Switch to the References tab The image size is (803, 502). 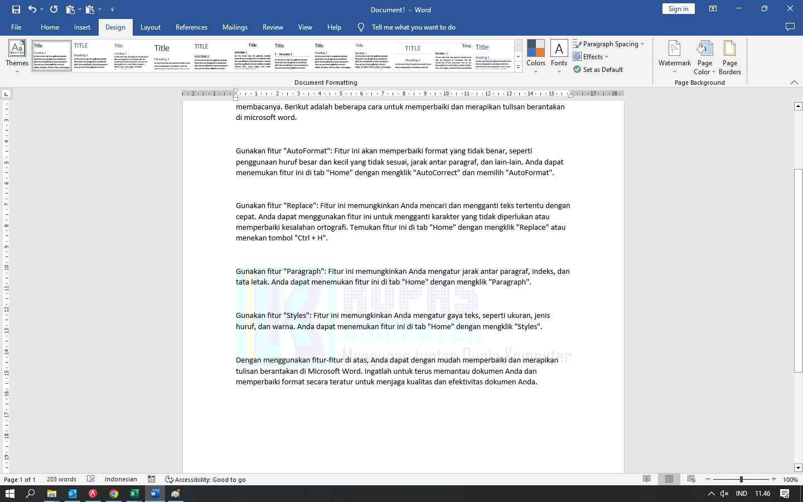point(191,27)
